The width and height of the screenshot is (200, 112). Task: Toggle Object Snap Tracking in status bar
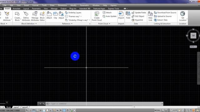pyautogui.click(x=51, y=110)
